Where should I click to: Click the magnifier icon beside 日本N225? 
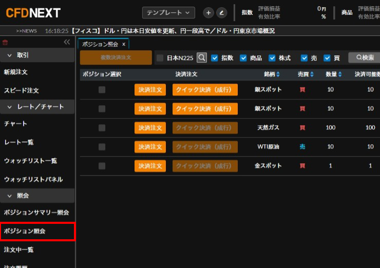click(x=202, y=58)
